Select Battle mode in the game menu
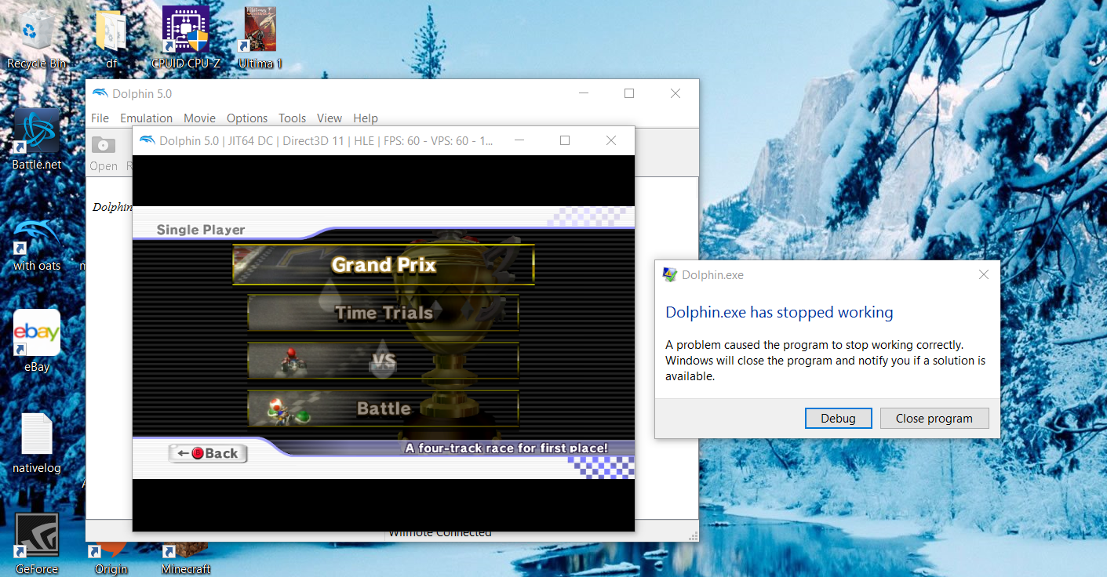The width and height of the screenshot is (1107, 577). pos(384,408)
